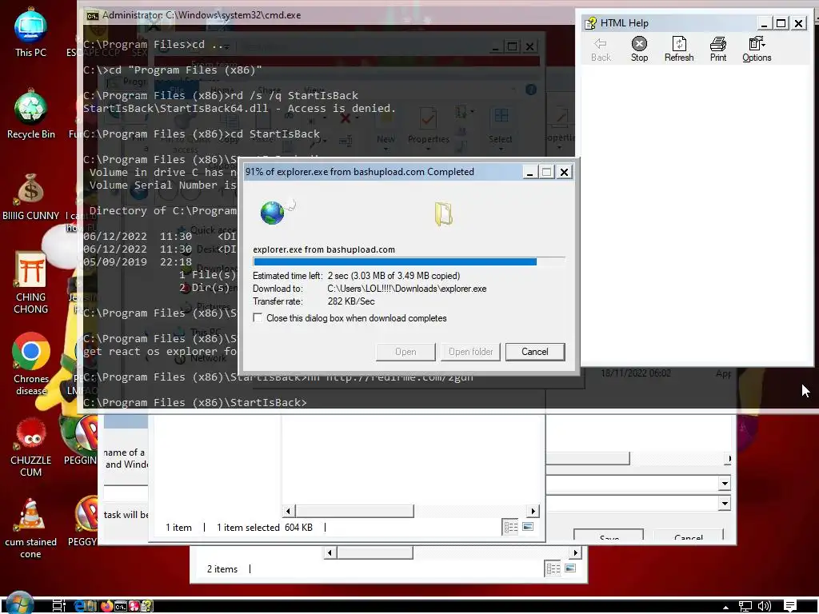Click right scroll arrow in 1 item window
Viewport: 819px width, 614px height.
pos(533,511)
